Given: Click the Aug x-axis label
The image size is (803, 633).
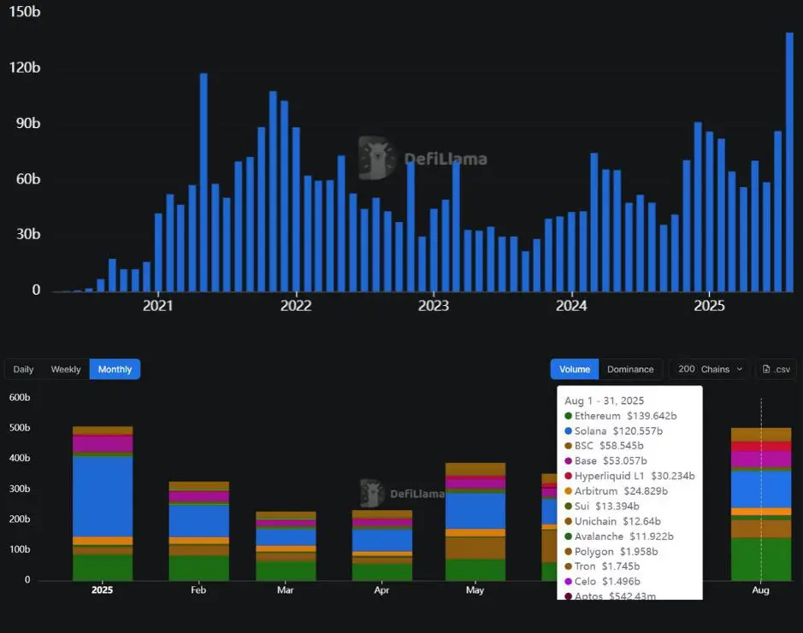Looking at the screenshot, I should tap(760, 590).
